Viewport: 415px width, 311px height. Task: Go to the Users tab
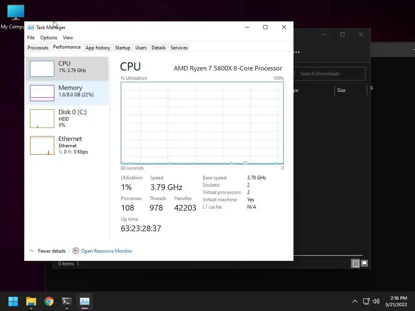point(141,48)
